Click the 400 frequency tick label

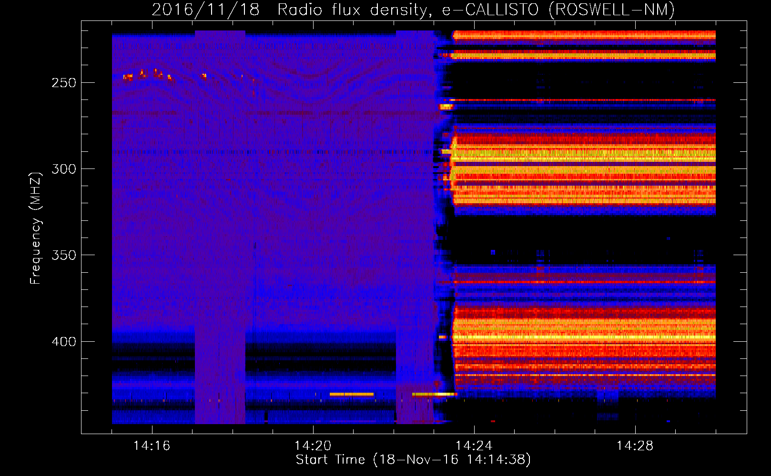pos(64,342)
